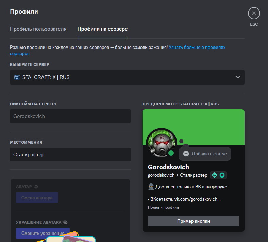Click the Nitro icon next to Аватар
The width and height of the screenshot is (268, 242).
tap(36, 187)
